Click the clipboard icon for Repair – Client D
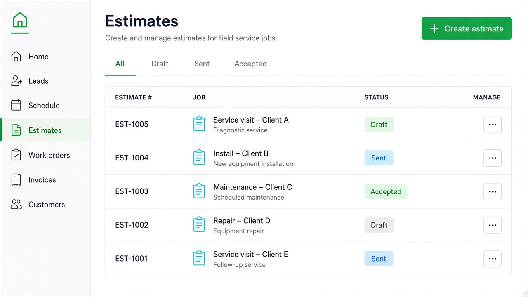Viewport: 528px width, 297px height. pos(199,225)
